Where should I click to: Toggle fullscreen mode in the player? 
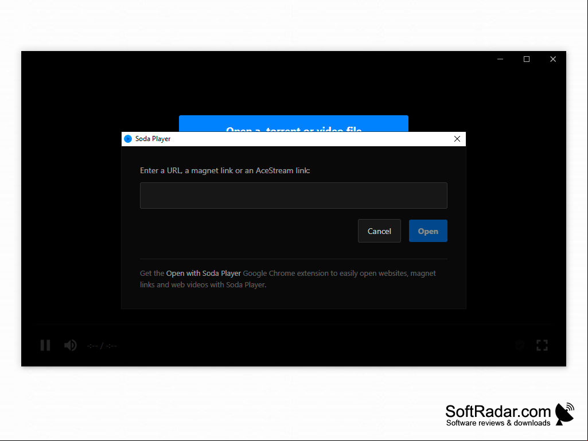[542, 345]
